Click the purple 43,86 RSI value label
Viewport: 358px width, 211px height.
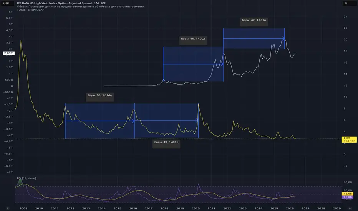click(x=348, y=197)
